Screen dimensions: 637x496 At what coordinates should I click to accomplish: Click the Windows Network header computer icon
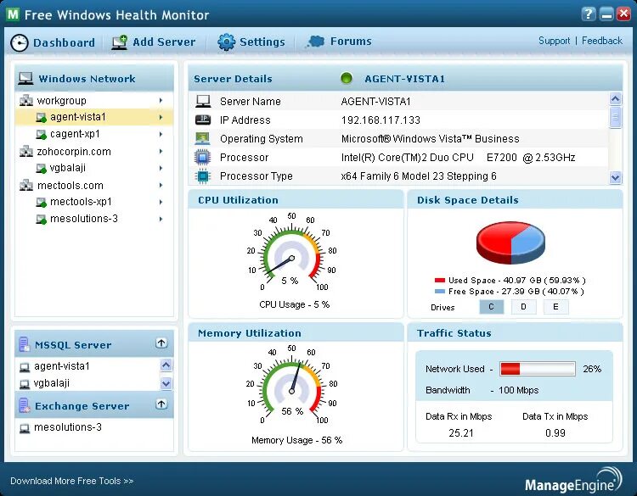25,78
